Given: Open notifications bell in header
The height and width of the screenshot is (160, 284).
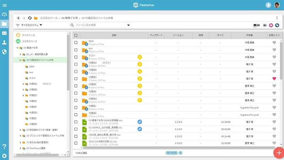Looking at the screenshot, I should pos(268,5).
